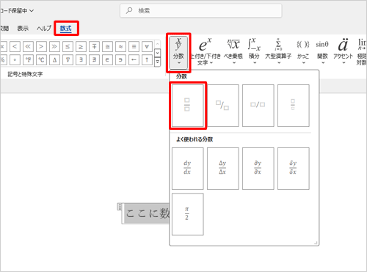
Task: Click the equation placeholder ここに数
Action: tap(147, 213)
